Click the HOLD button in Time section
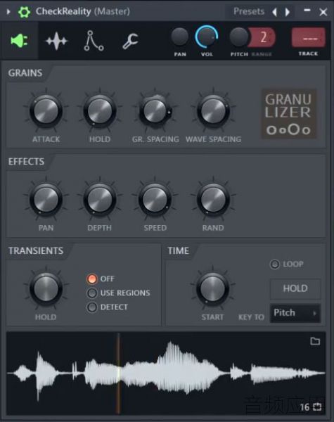Viewport: 334px width, 422px height. click(295, 289)
